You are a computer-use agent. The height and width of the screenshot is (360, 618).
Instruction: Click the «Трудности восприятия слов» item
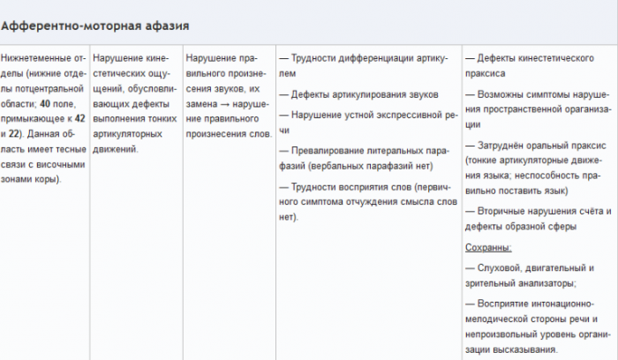(367, 186)
